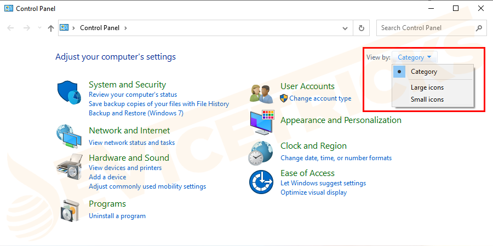Expand chevron after Control Panel in address bar
The image size is (493, 246).
coord(125,28)
